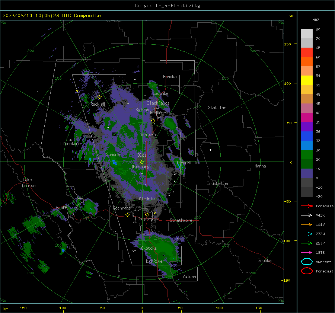The width and height of the screenshot is (335, 313).
Task: Click the Brooks label
Action: pos(265,261)
